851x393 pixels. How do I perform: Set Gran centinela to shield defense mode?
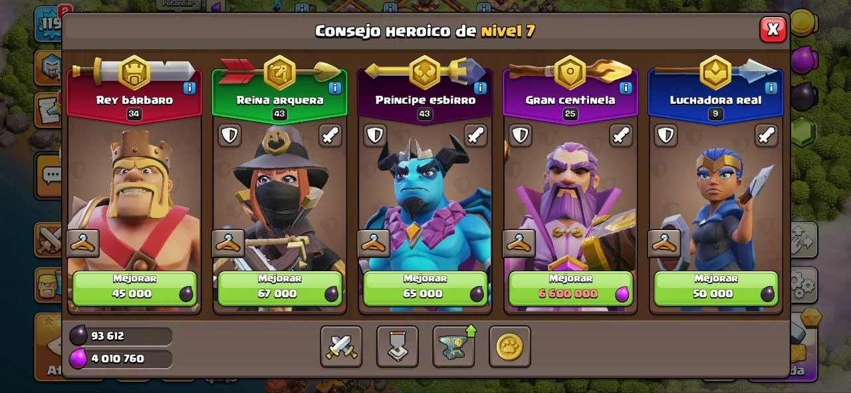[521, 136]
